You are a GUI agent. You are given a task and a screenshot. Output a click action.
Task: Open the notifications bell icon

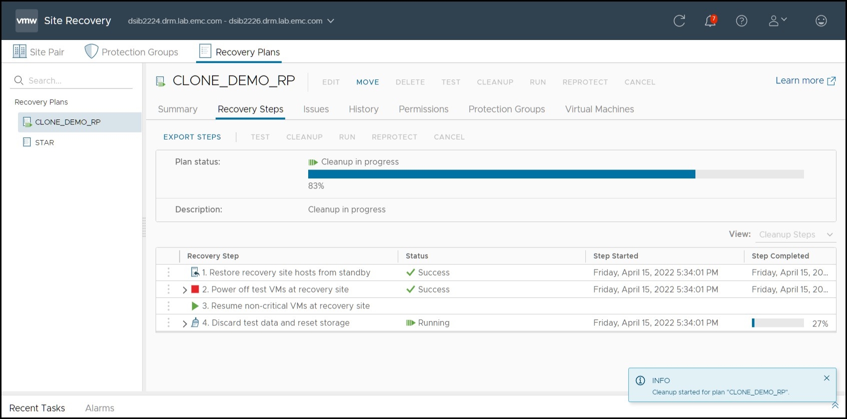coord(710,20)
